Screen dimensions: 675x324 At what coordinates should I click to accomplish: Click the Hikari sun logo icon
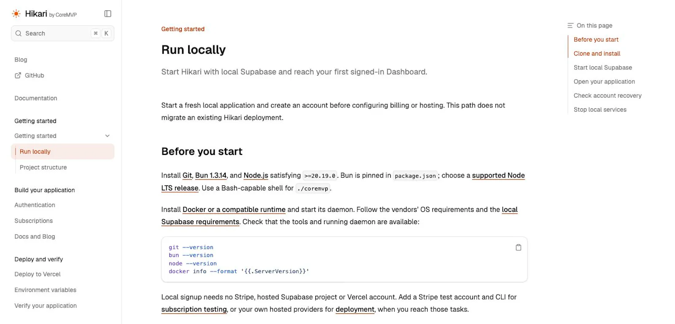coord(16,14)
